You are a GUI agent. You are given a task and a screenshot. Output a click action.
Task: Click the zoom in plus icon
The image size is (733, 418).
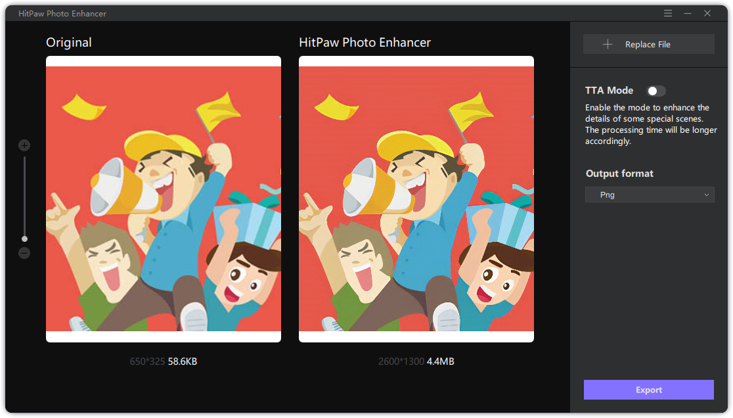click(24, 145)
